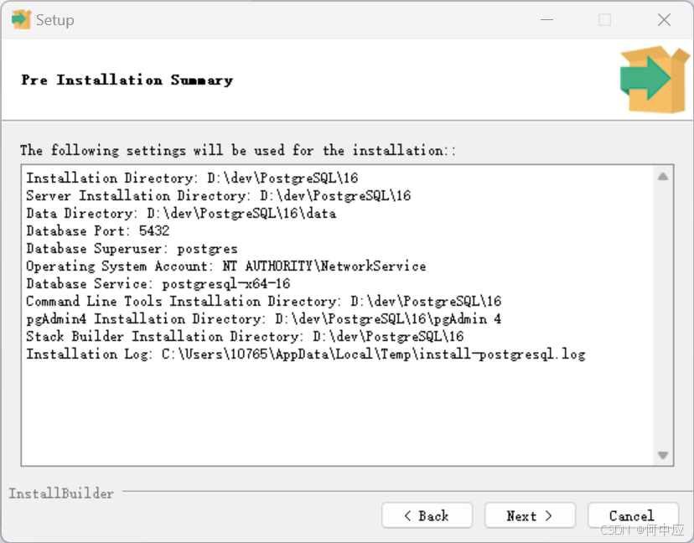Select the 'Command Line Tools Installation Directory' line

[263, 302]
